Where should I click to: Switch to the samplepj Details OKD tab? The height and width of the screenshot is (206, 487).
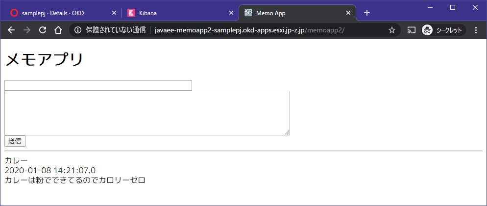(x=63, y=13)
